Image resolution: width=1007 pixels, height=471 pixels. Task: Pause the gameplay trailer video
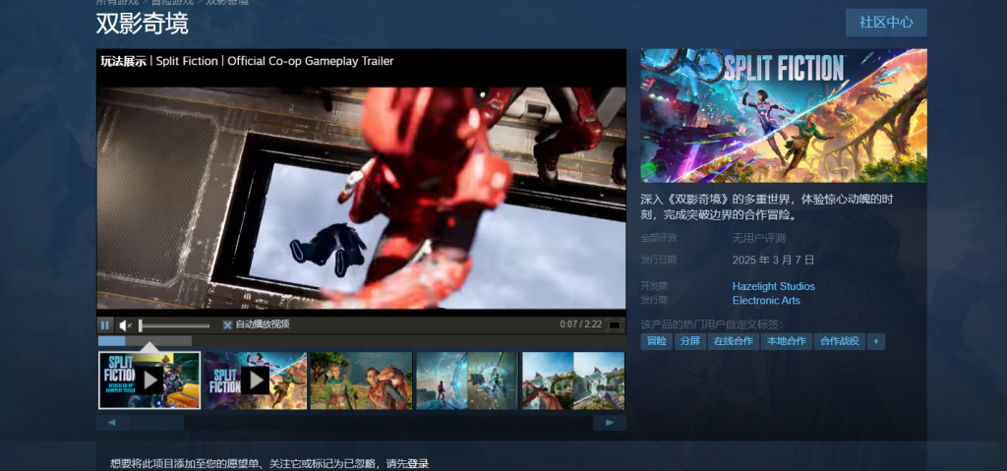104,325
